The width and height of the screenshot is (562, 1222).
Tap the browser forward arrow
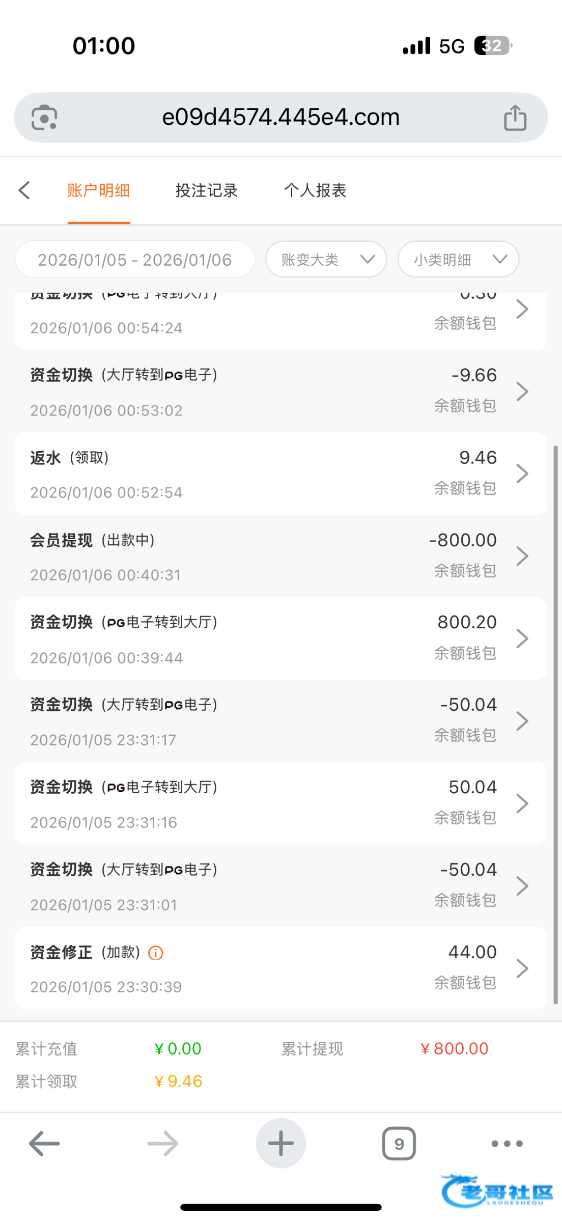tap(163, 1144)
